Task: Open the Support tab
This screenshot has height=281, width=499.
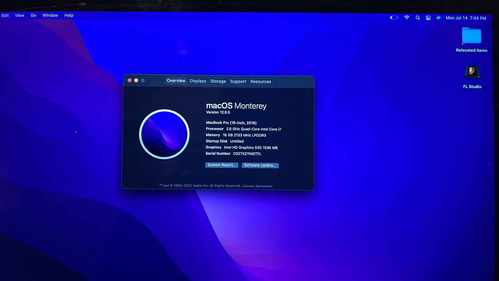Action: coord(238,81)
